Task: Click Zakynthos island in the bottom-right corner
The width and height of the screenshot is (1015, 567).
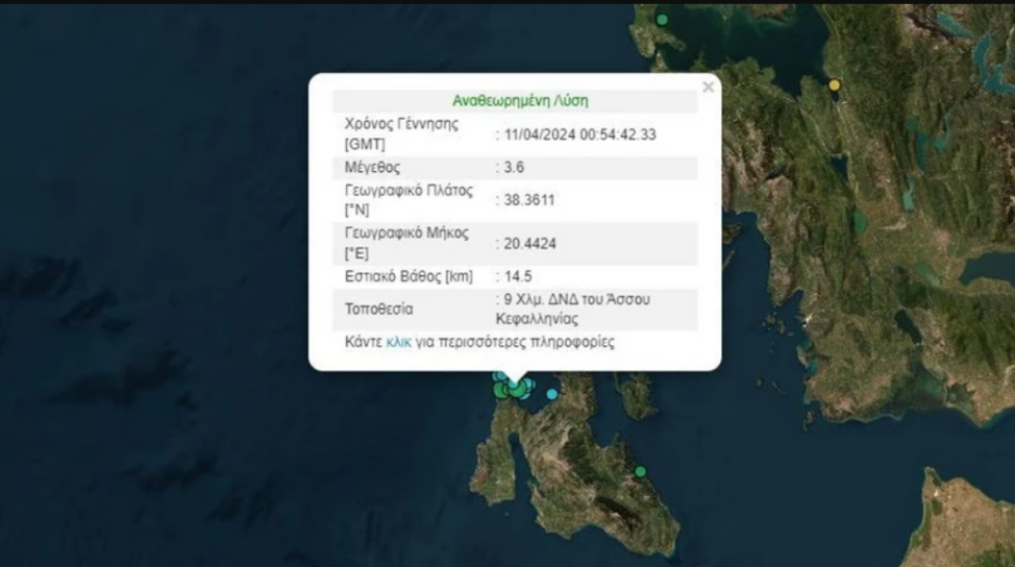Action: pos(969,520)
